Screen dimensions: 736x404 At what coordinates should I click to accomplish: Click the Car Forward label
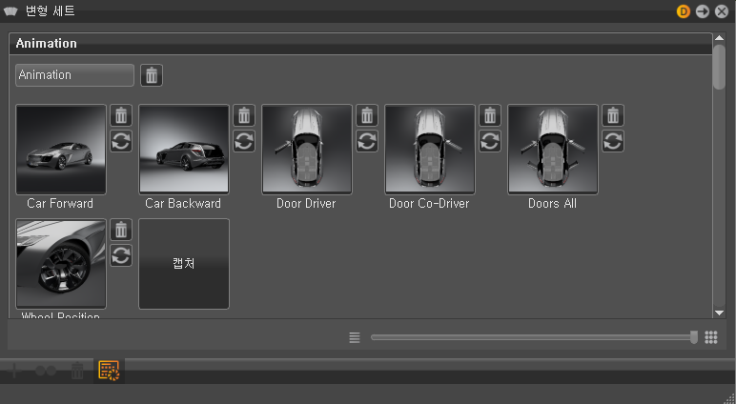point(60,204)
